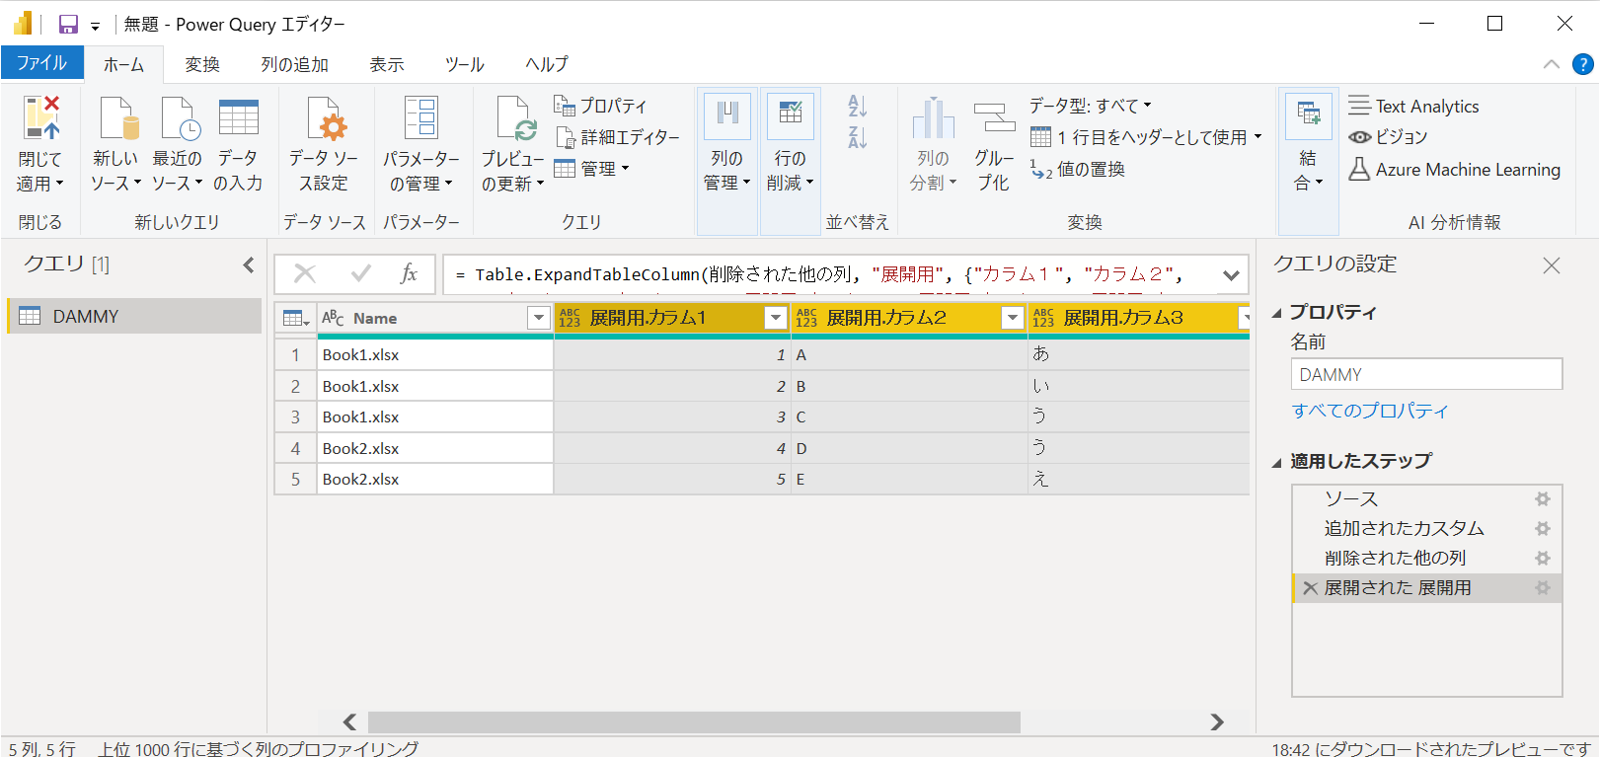
Task: Open Text Analytics
Action: click(1413, 106)
